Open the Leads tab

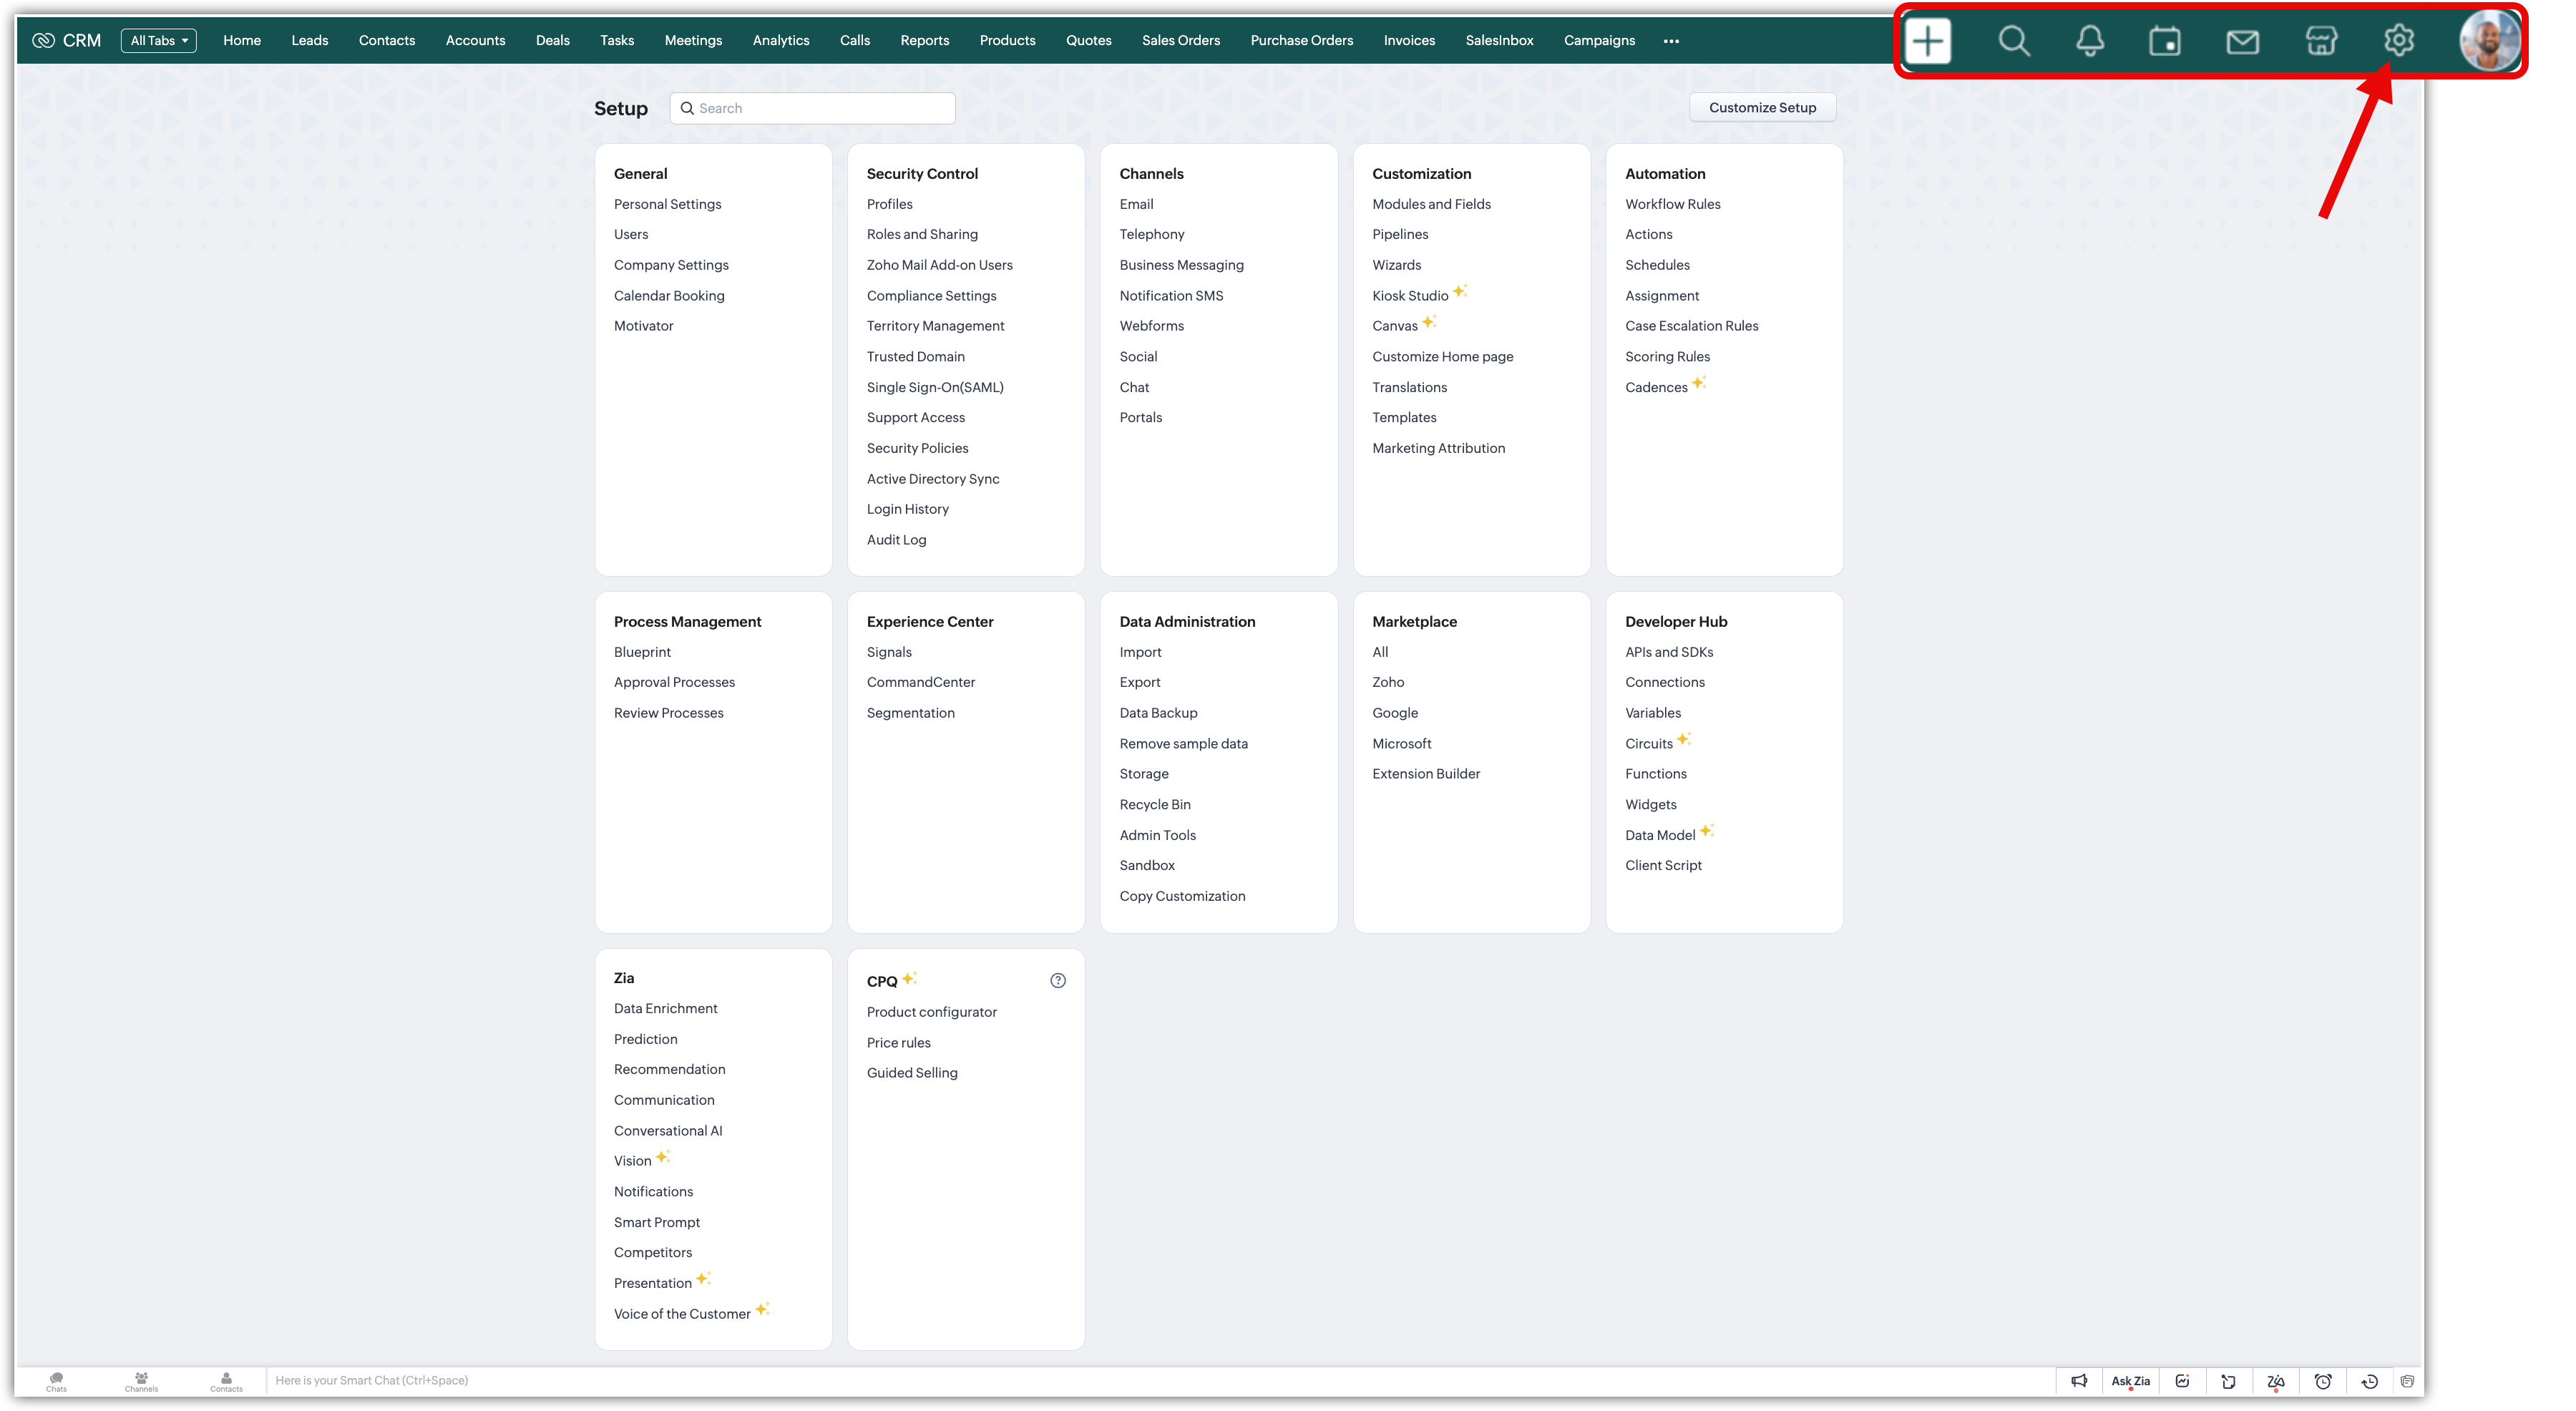(309, 41)
